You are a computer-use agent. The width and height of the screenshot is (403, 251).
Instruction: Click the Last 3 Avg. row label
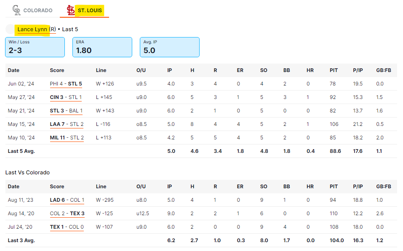21,240
